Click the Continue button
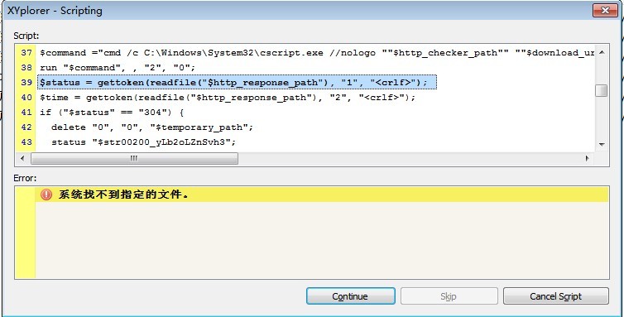 tap(351, 295)
